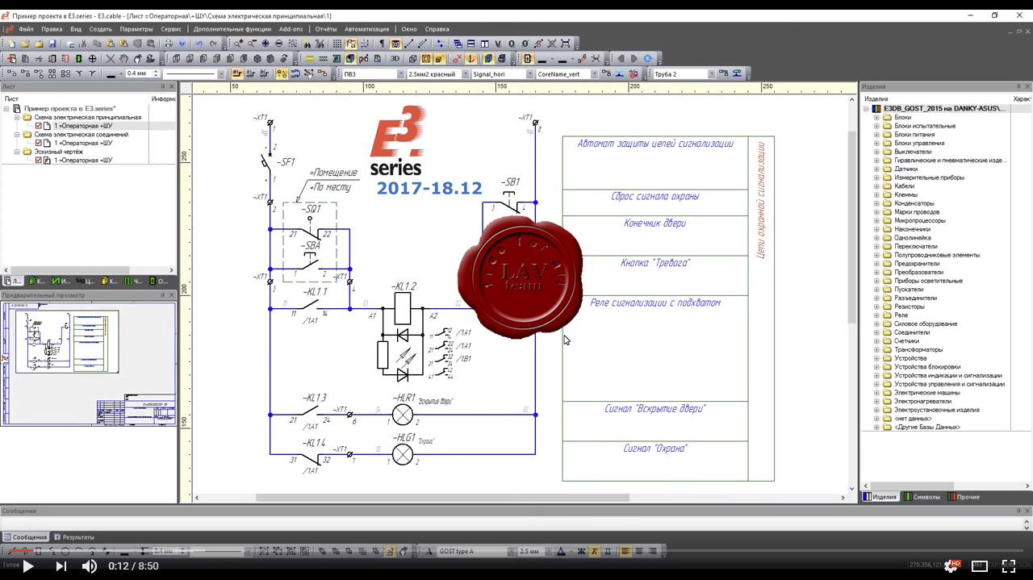The height and width of the screenshot is (580, 1033).
Task: Open the GOST type A font dropdown
Action: (x=510, y=552)
